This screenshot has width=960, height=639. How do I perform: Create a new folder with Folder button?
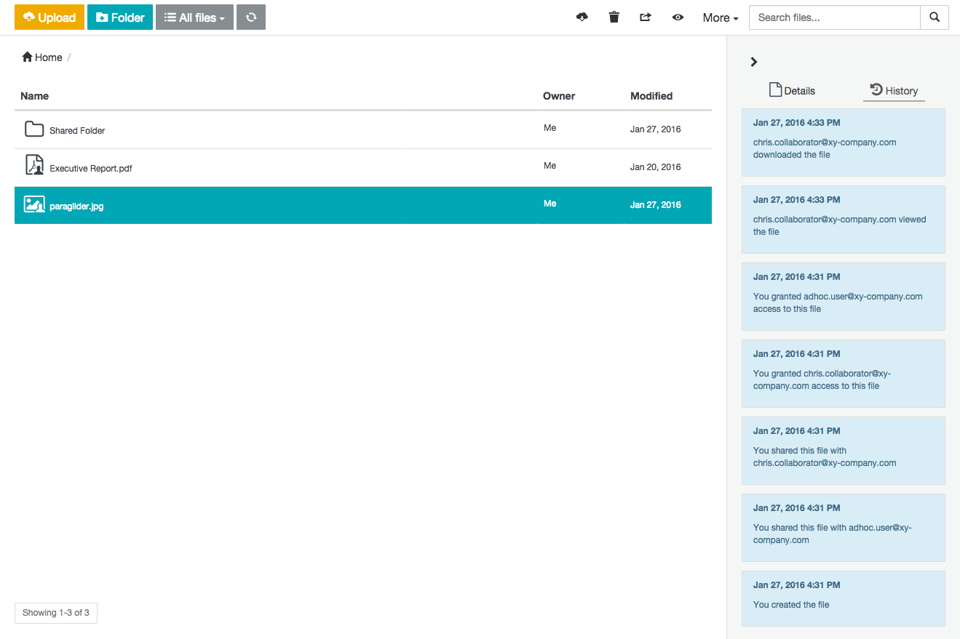[120, 17]
